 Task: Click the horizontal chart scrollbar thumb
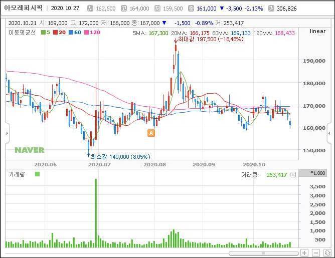263,253
